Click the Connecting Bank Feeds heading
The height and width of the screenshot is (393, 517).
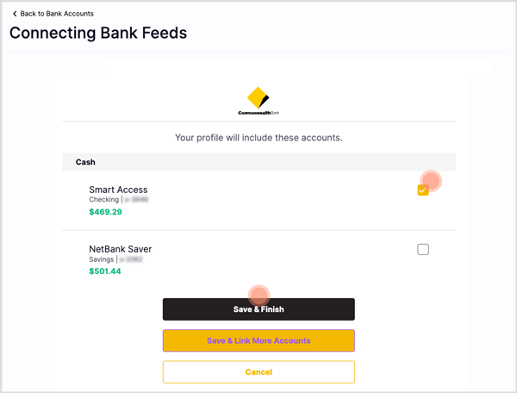click(x=97, y=34)
